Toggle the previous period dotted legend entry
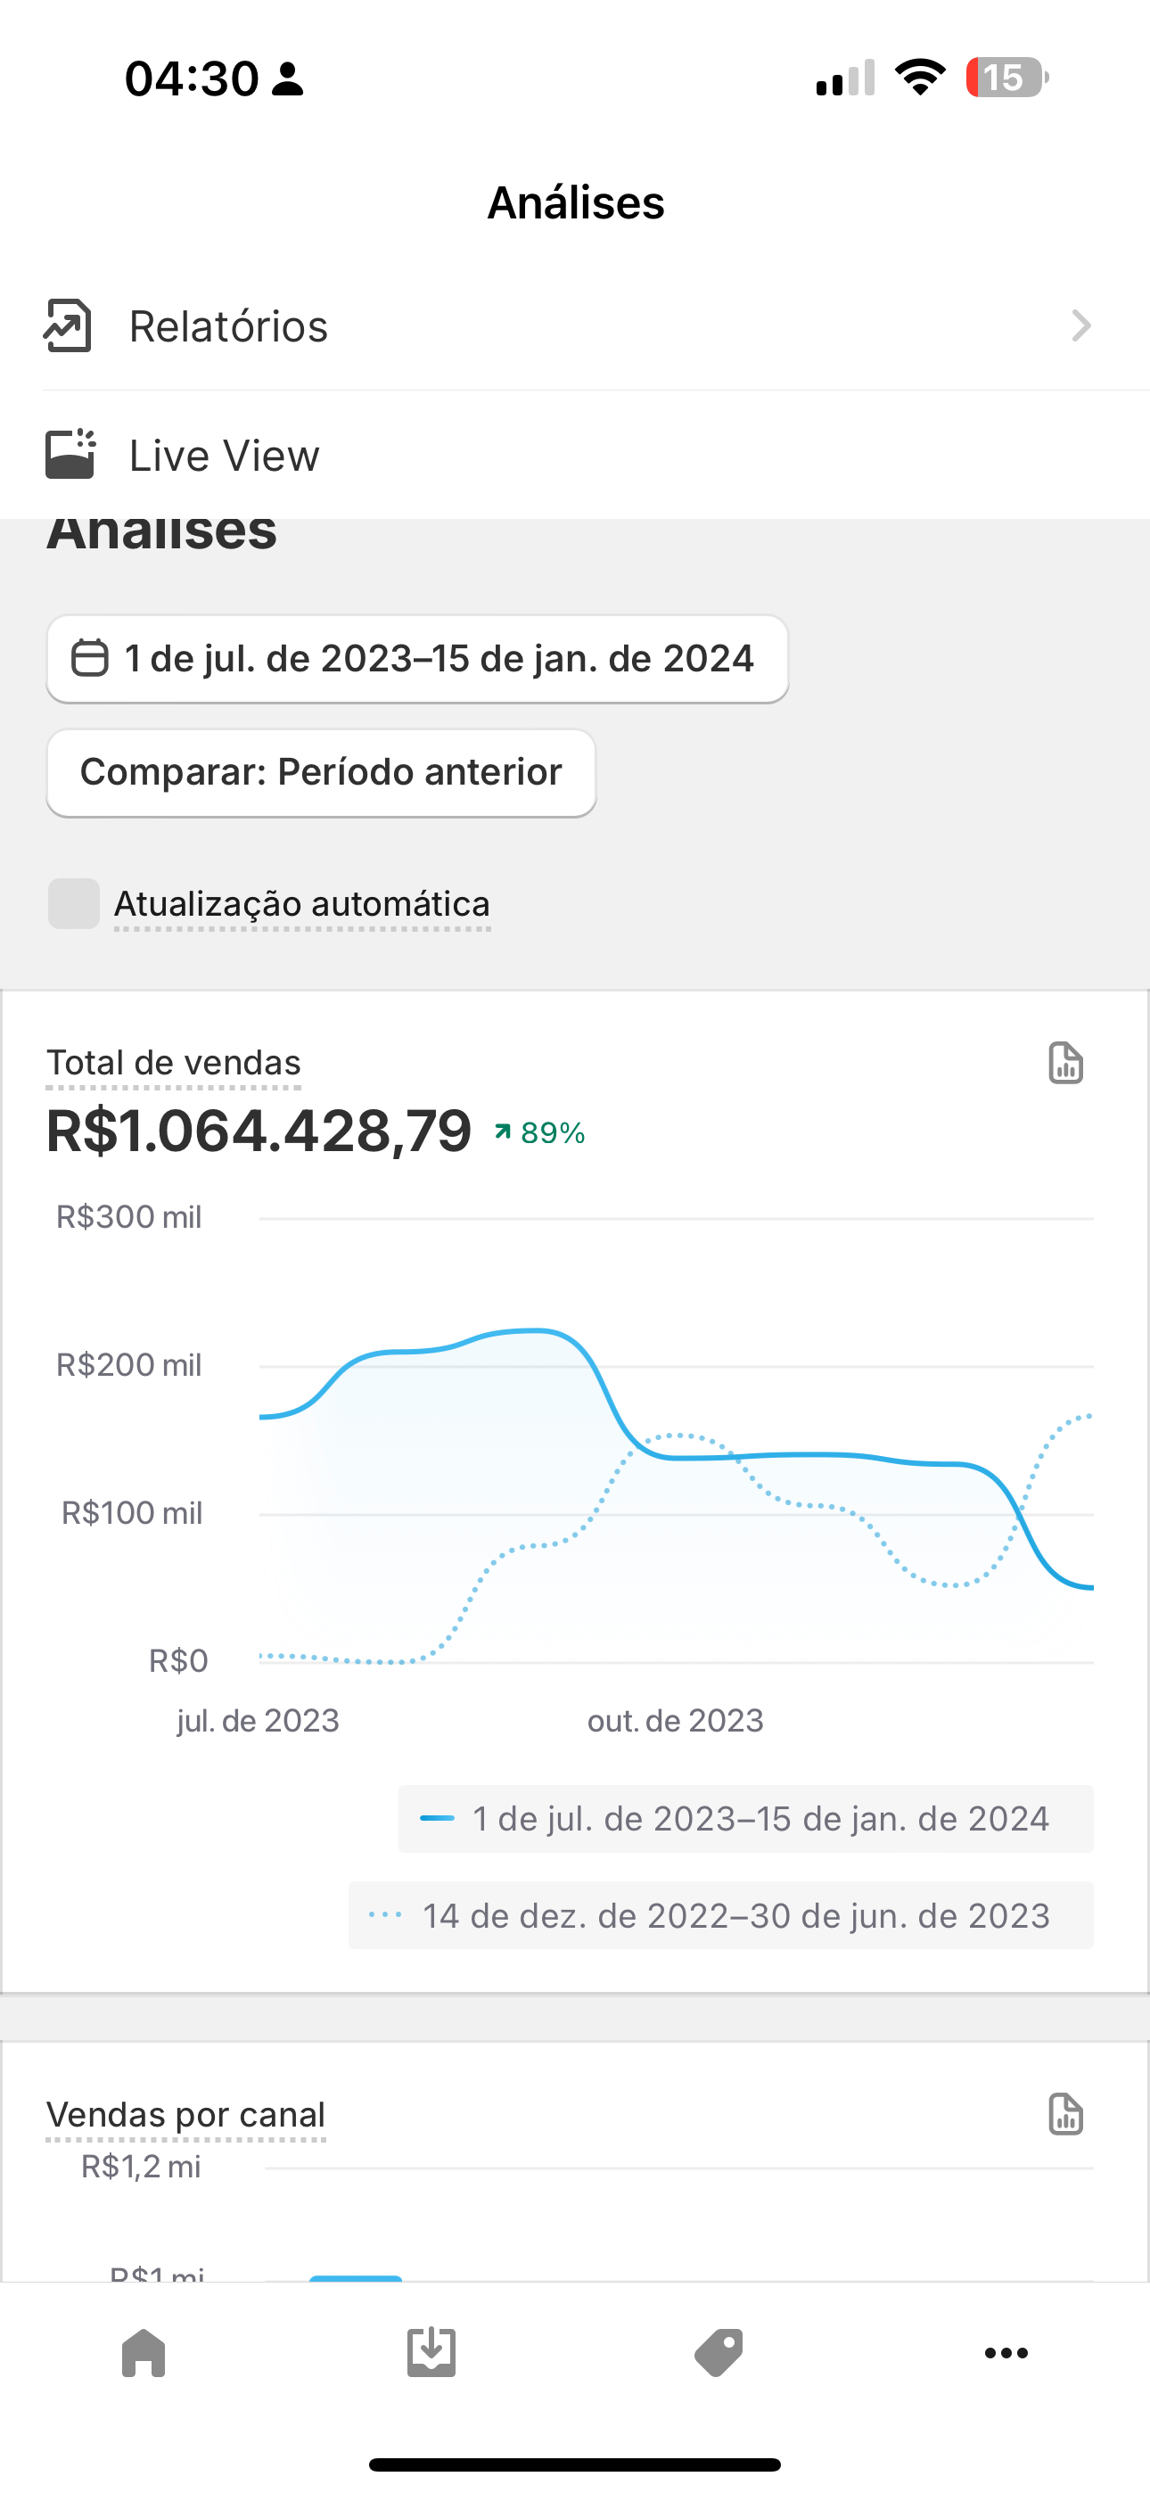This screenshot has height=2493, width=1150. (720, 1915)
